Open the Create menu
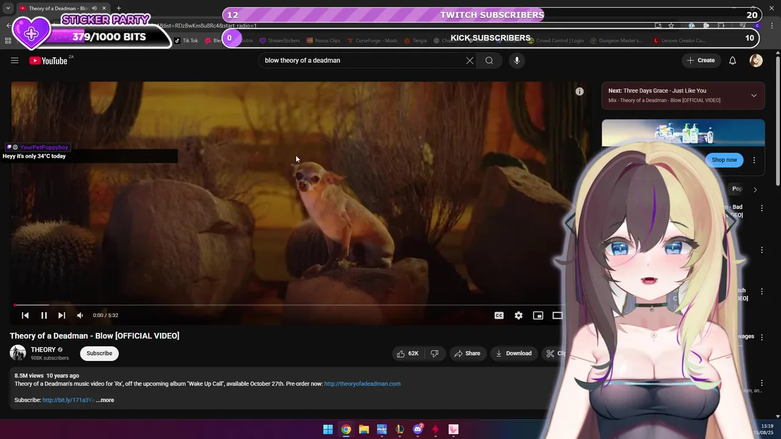Viewport: 781px width, 439px height. [700, 60]
